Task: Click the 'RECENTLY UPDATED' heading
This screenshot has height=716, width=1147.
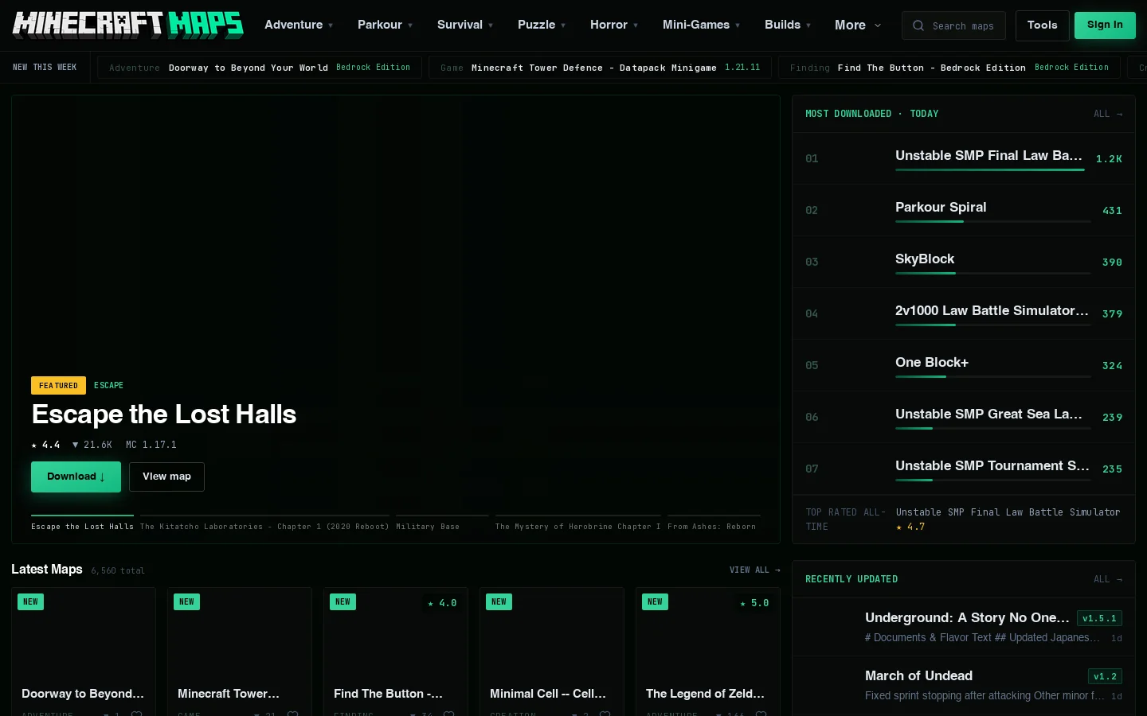Action: point(851,579)
